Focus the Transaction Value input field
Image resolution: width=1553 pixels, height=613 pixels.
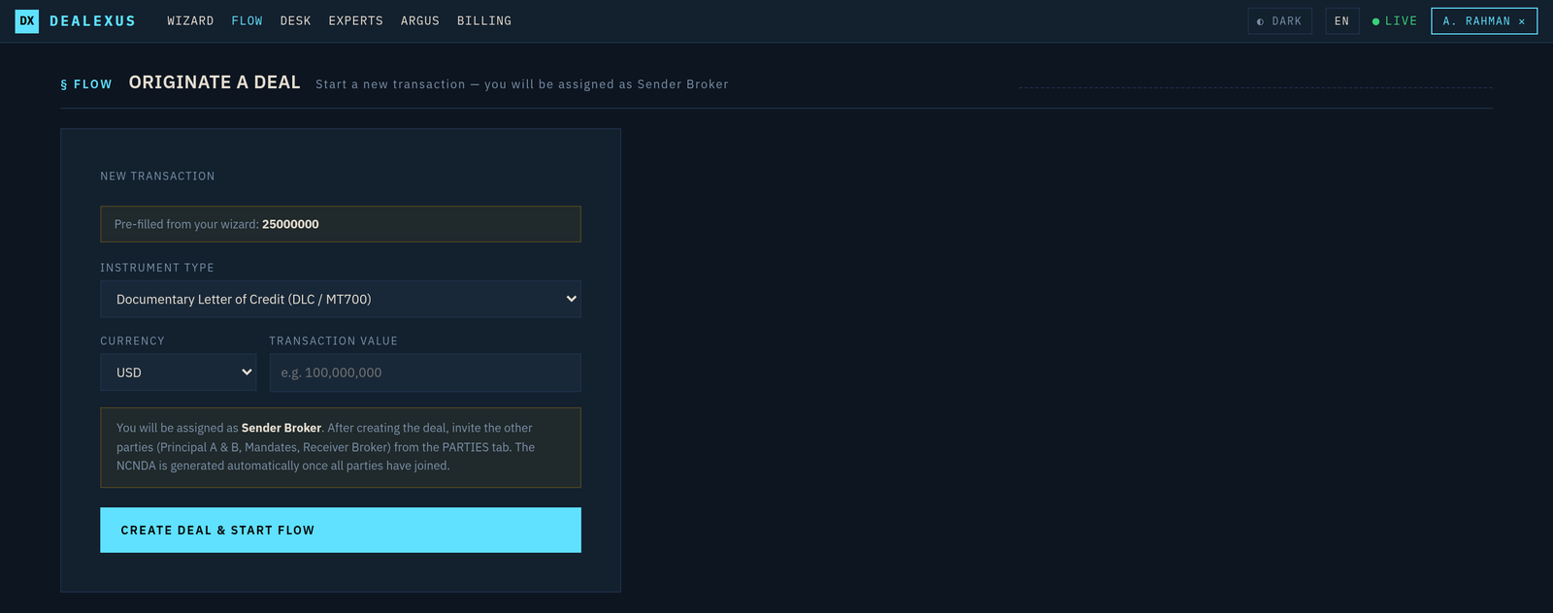(425, 372)
